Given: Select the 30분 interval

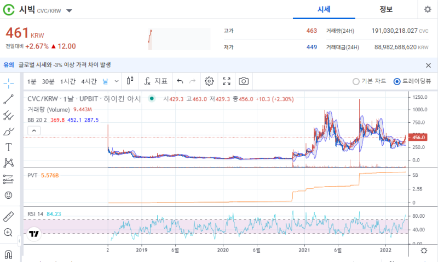Looking at the screenshot, I should (x=48, y=81).
